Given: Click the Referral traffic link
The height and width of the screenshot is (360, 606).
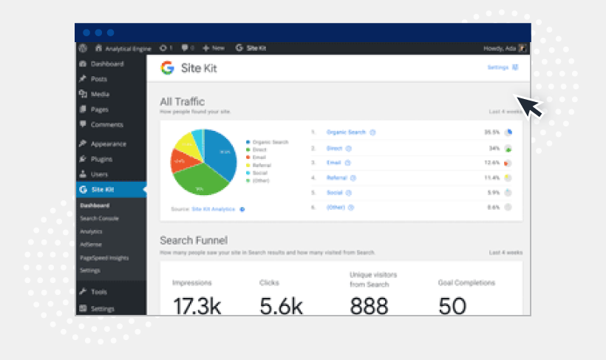Looking at the screenshot, I should pos(337,178).
